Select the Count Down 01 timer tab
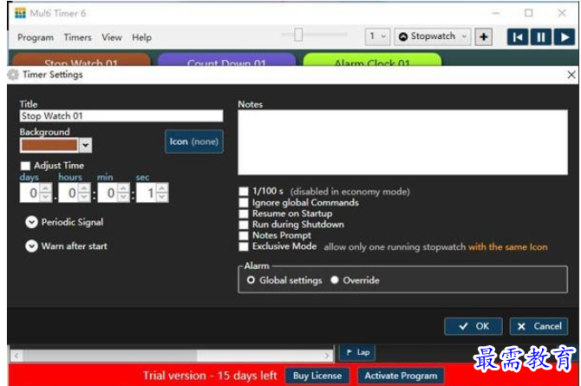 pyautogui.click(x=227, y=60)
